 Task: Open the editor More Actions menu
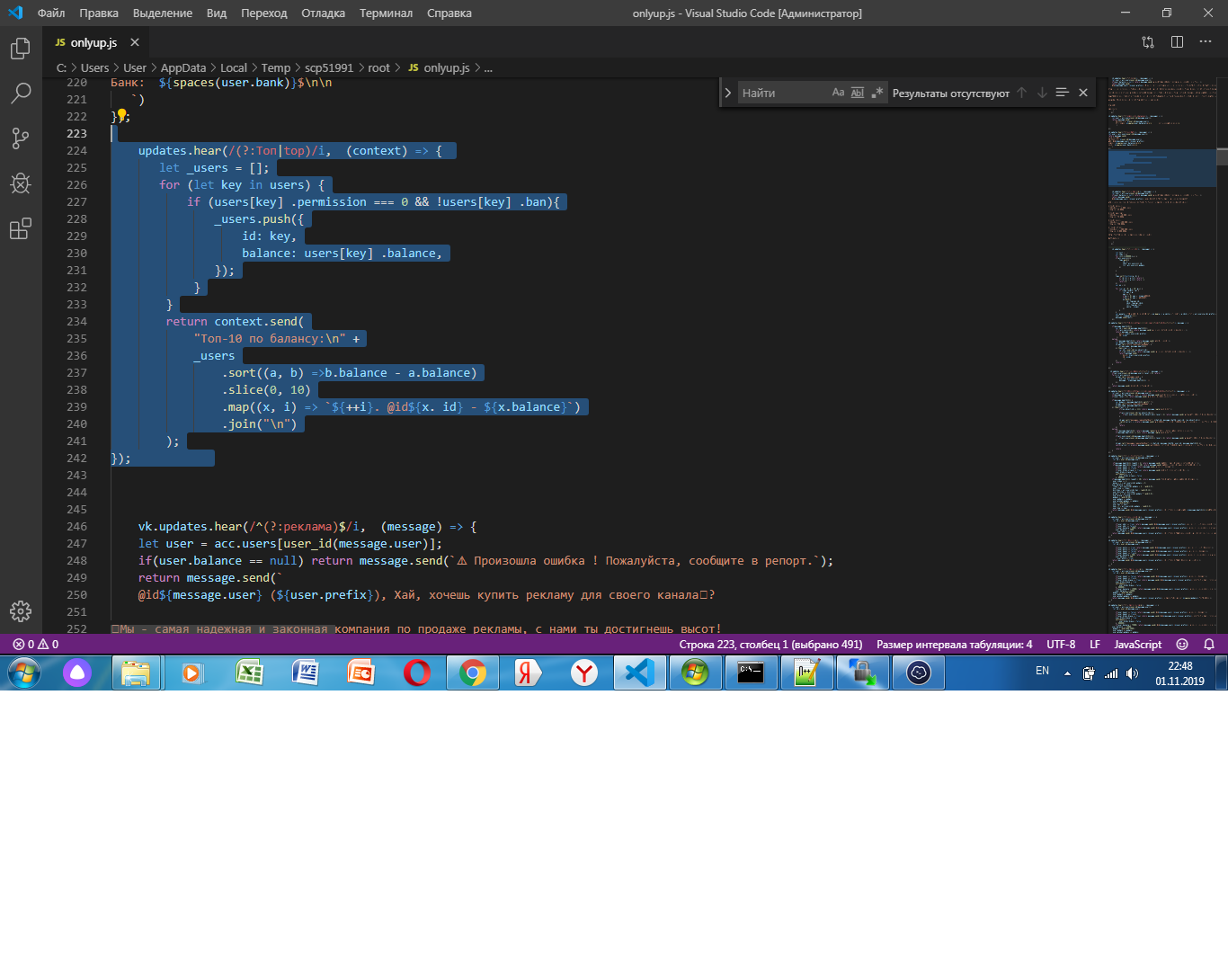(x=1206, y=42)
